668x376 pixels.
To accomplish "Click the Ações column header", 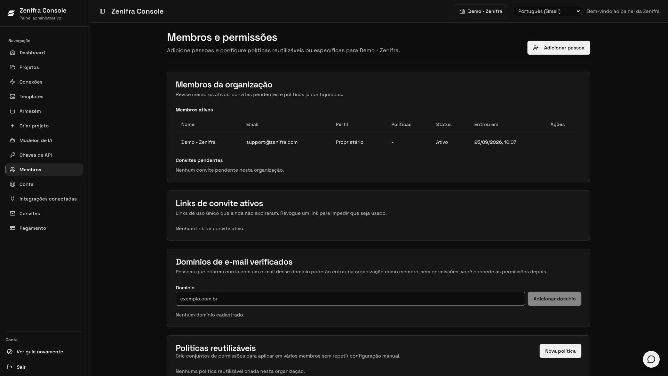I will 557,124.
